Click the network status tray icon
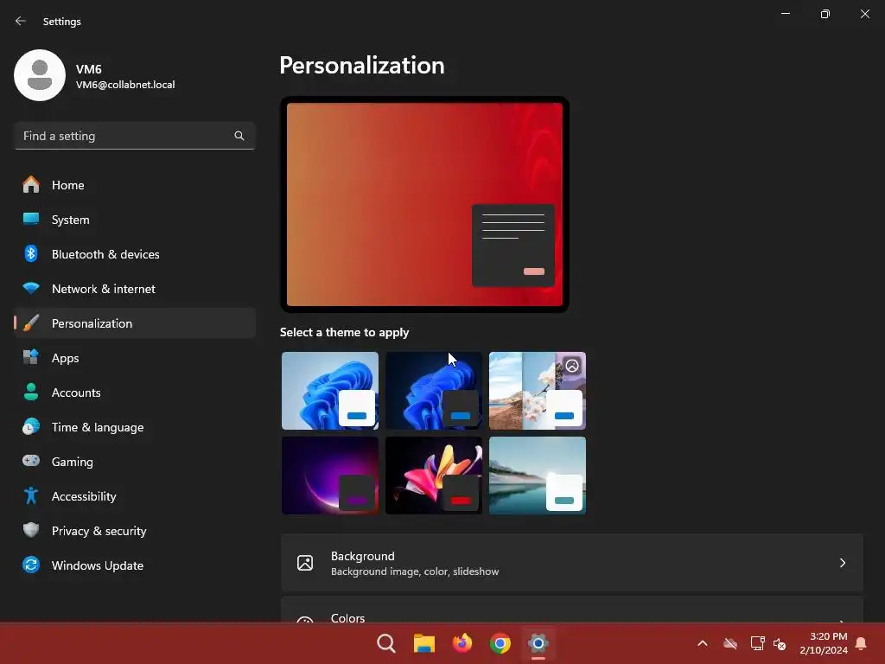 pos(757,643)
